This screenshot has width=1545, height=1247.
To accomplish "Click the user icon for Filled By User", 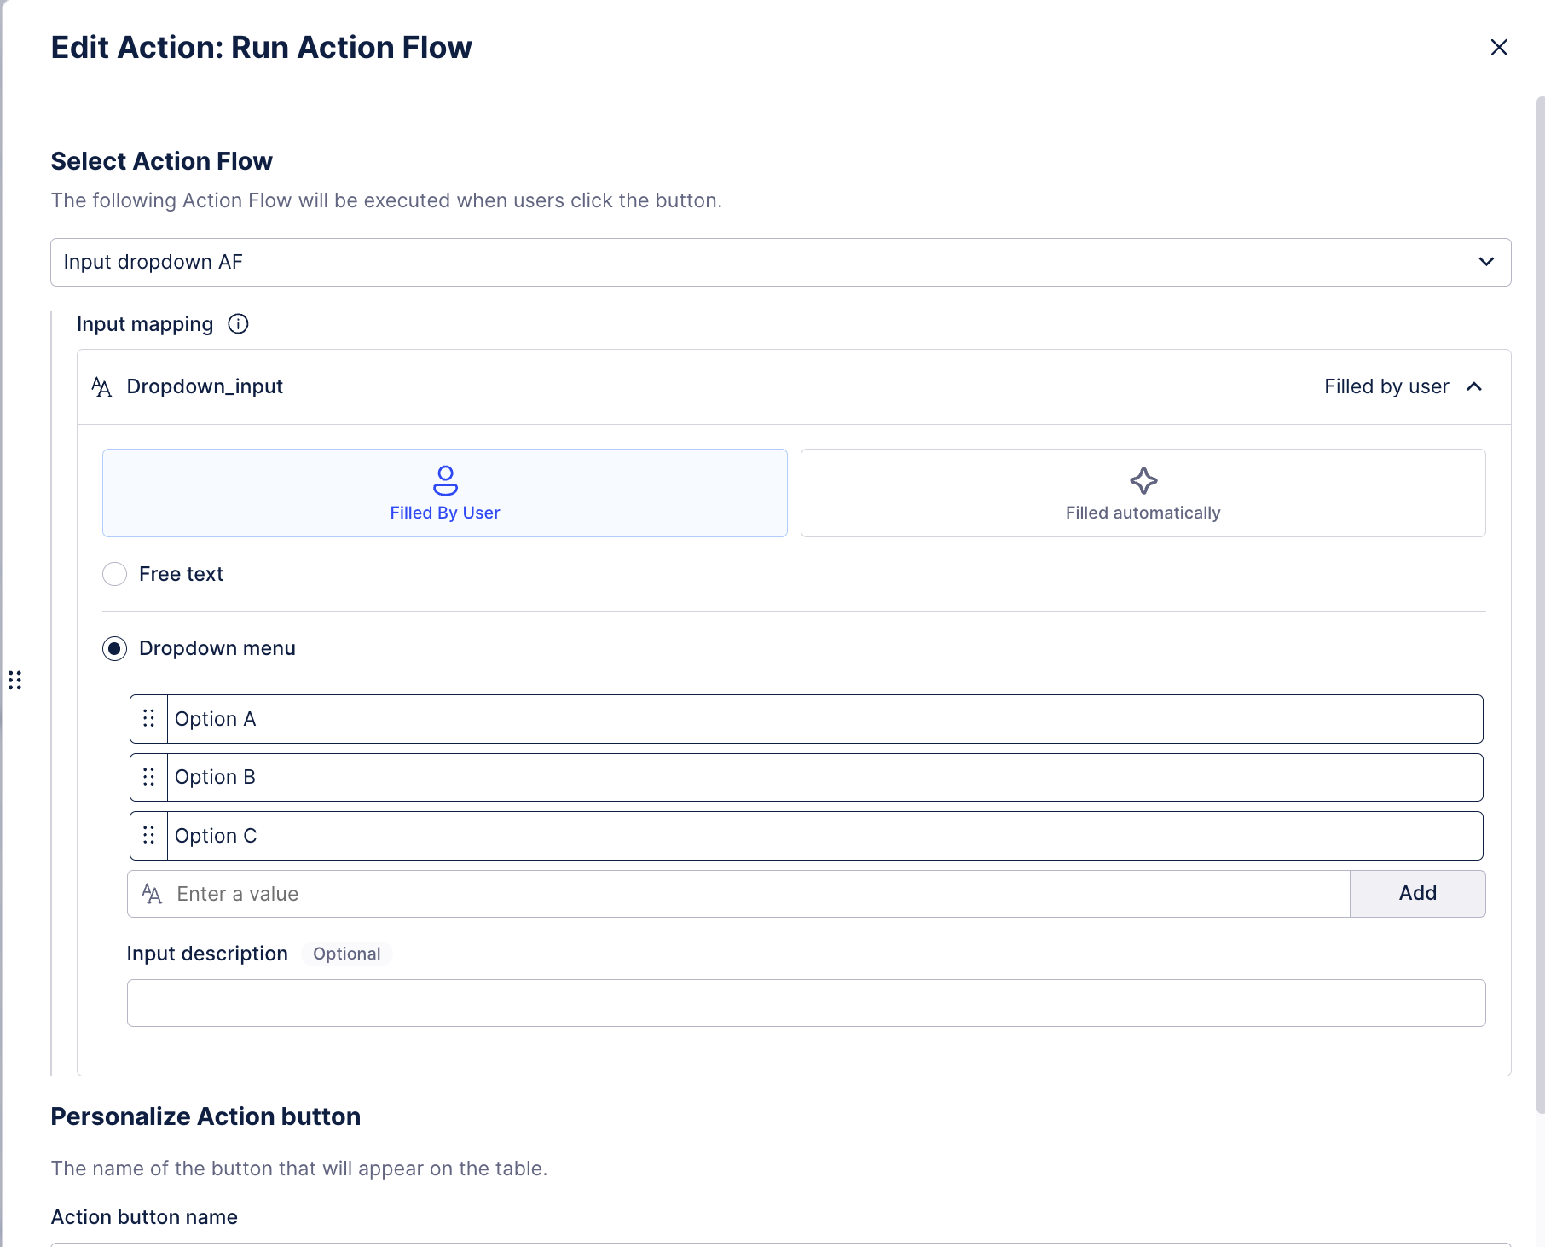I will point(445,480).
